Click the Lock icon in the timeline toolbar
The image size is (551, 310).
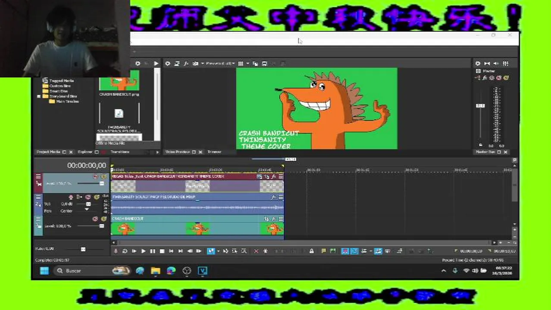coord(312,251)
